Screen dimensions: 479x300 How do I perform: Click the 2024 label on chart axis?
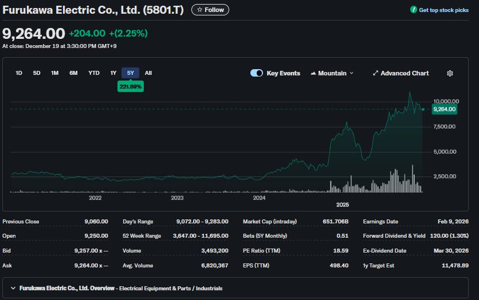pos(259,198)
